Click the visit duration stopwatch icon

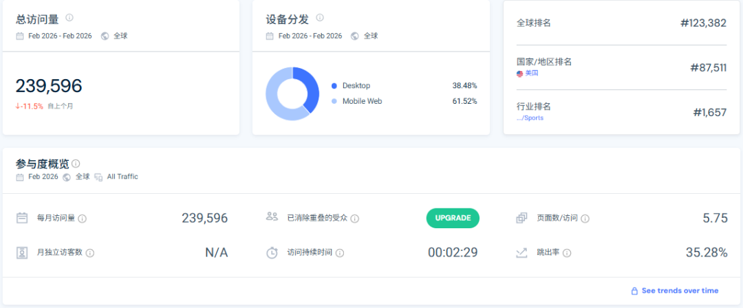(x=272, y=252)
